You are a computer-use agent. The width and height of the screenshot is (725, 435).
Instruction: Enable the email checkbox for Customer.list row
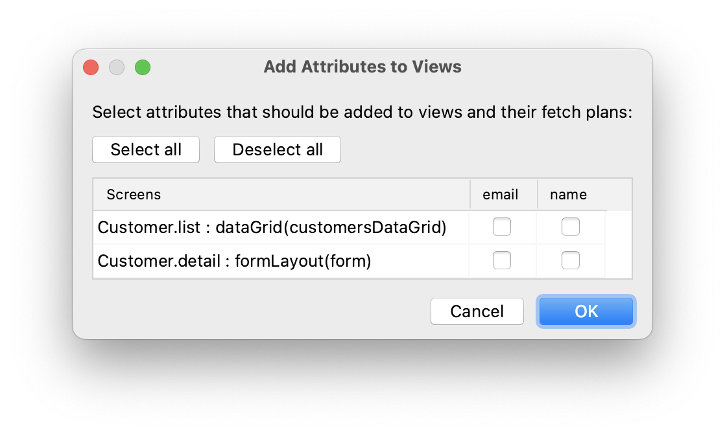click(503, 227)
